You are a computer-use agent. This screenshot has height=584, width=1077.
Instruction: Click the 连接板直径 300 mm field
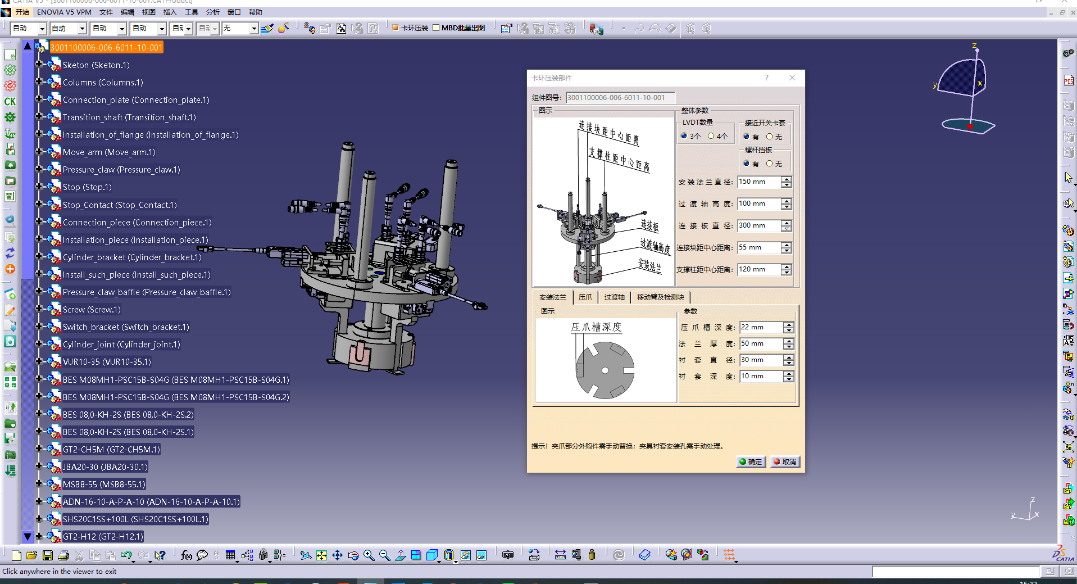[x=759, y=225]
